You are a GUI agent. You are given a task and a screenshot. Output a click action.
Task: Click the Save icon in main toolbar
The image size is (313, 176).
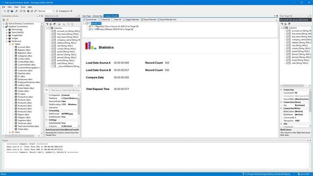click(x=12, y=11)
